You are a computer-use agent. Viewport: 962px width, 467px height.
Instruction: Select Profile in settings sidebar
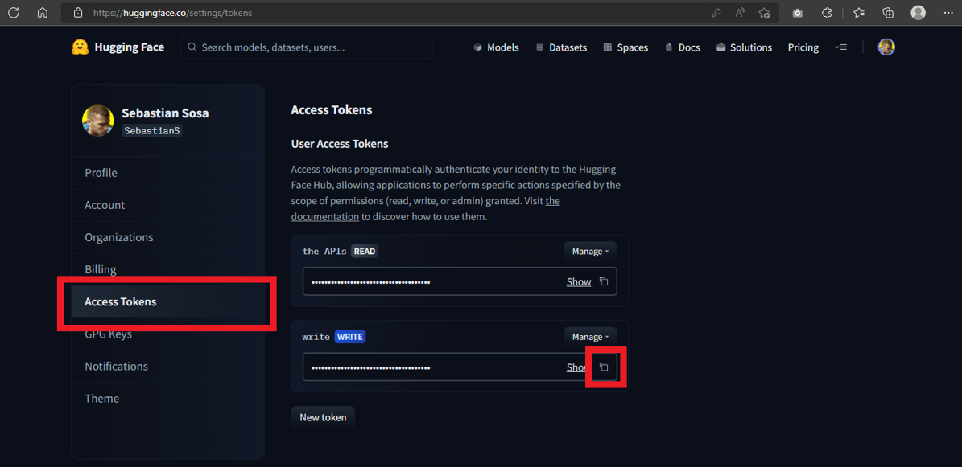coord(168,173)
